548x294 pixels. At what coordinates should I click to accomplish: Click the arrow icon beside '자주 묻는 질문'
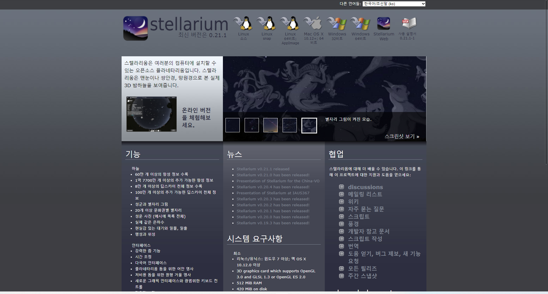coord(341,209)
